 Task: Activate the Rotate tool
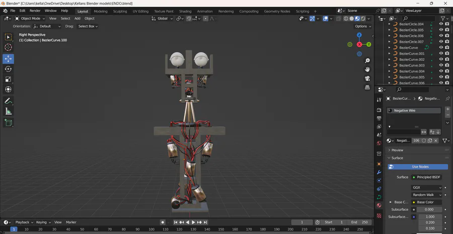coord(8,69)
